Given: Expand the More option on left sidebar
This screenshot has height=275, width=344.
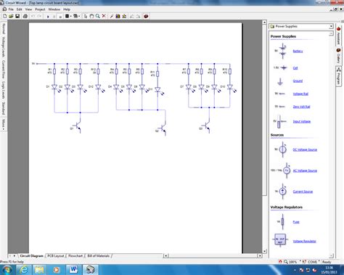Looking at the screenshot, I should 4,124.
